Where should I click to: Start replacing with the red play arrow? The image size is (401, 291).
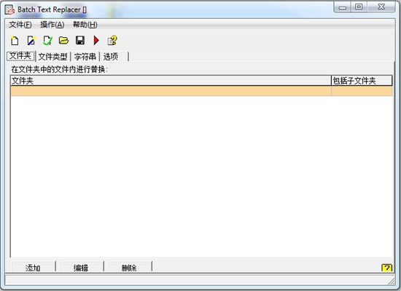pyautogui.click(x=96, y=40)
